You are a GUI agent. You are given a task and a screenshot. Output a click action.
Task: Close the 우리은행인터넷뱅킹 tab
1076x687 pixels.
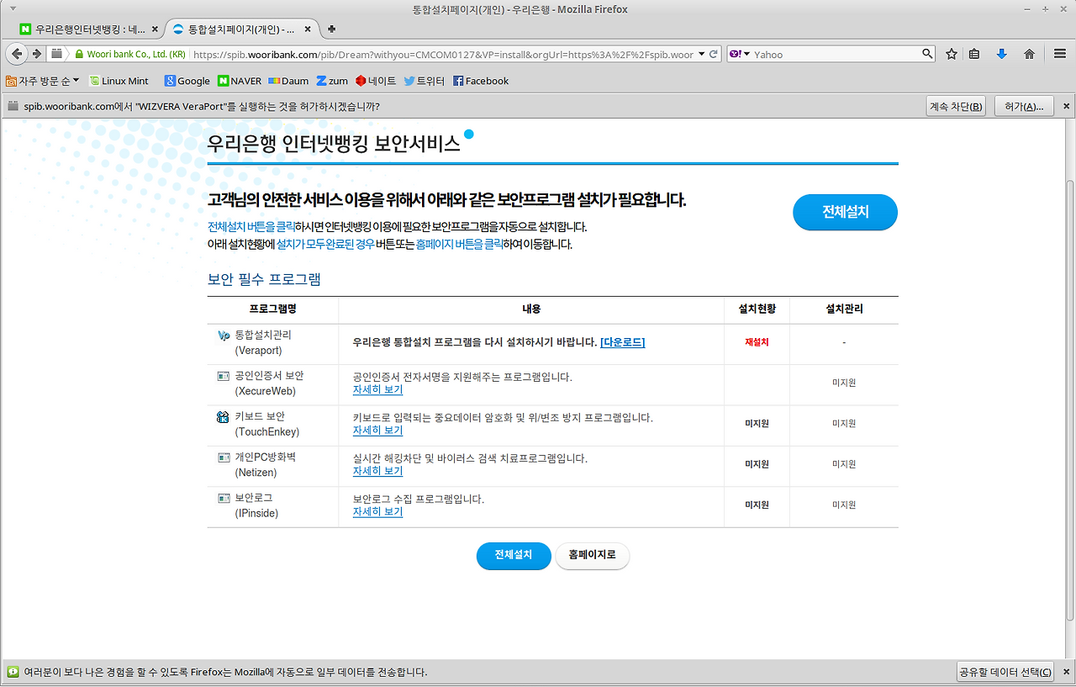pyautogui.click(x=154, y=29)
